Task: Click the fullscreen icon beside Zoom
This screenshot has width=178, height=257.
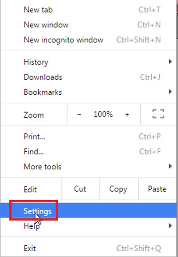Action: (x=158, y=114)
